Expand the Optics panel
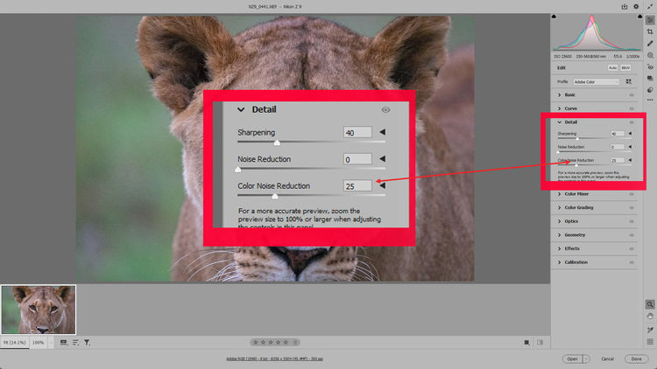This screenshot has height=369, width=657. (x=571, y=221)
